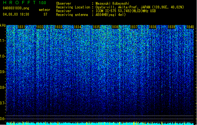Click the 1835 time marker
This screenshot has height=125, width=197.
click(x=96, y=27)
